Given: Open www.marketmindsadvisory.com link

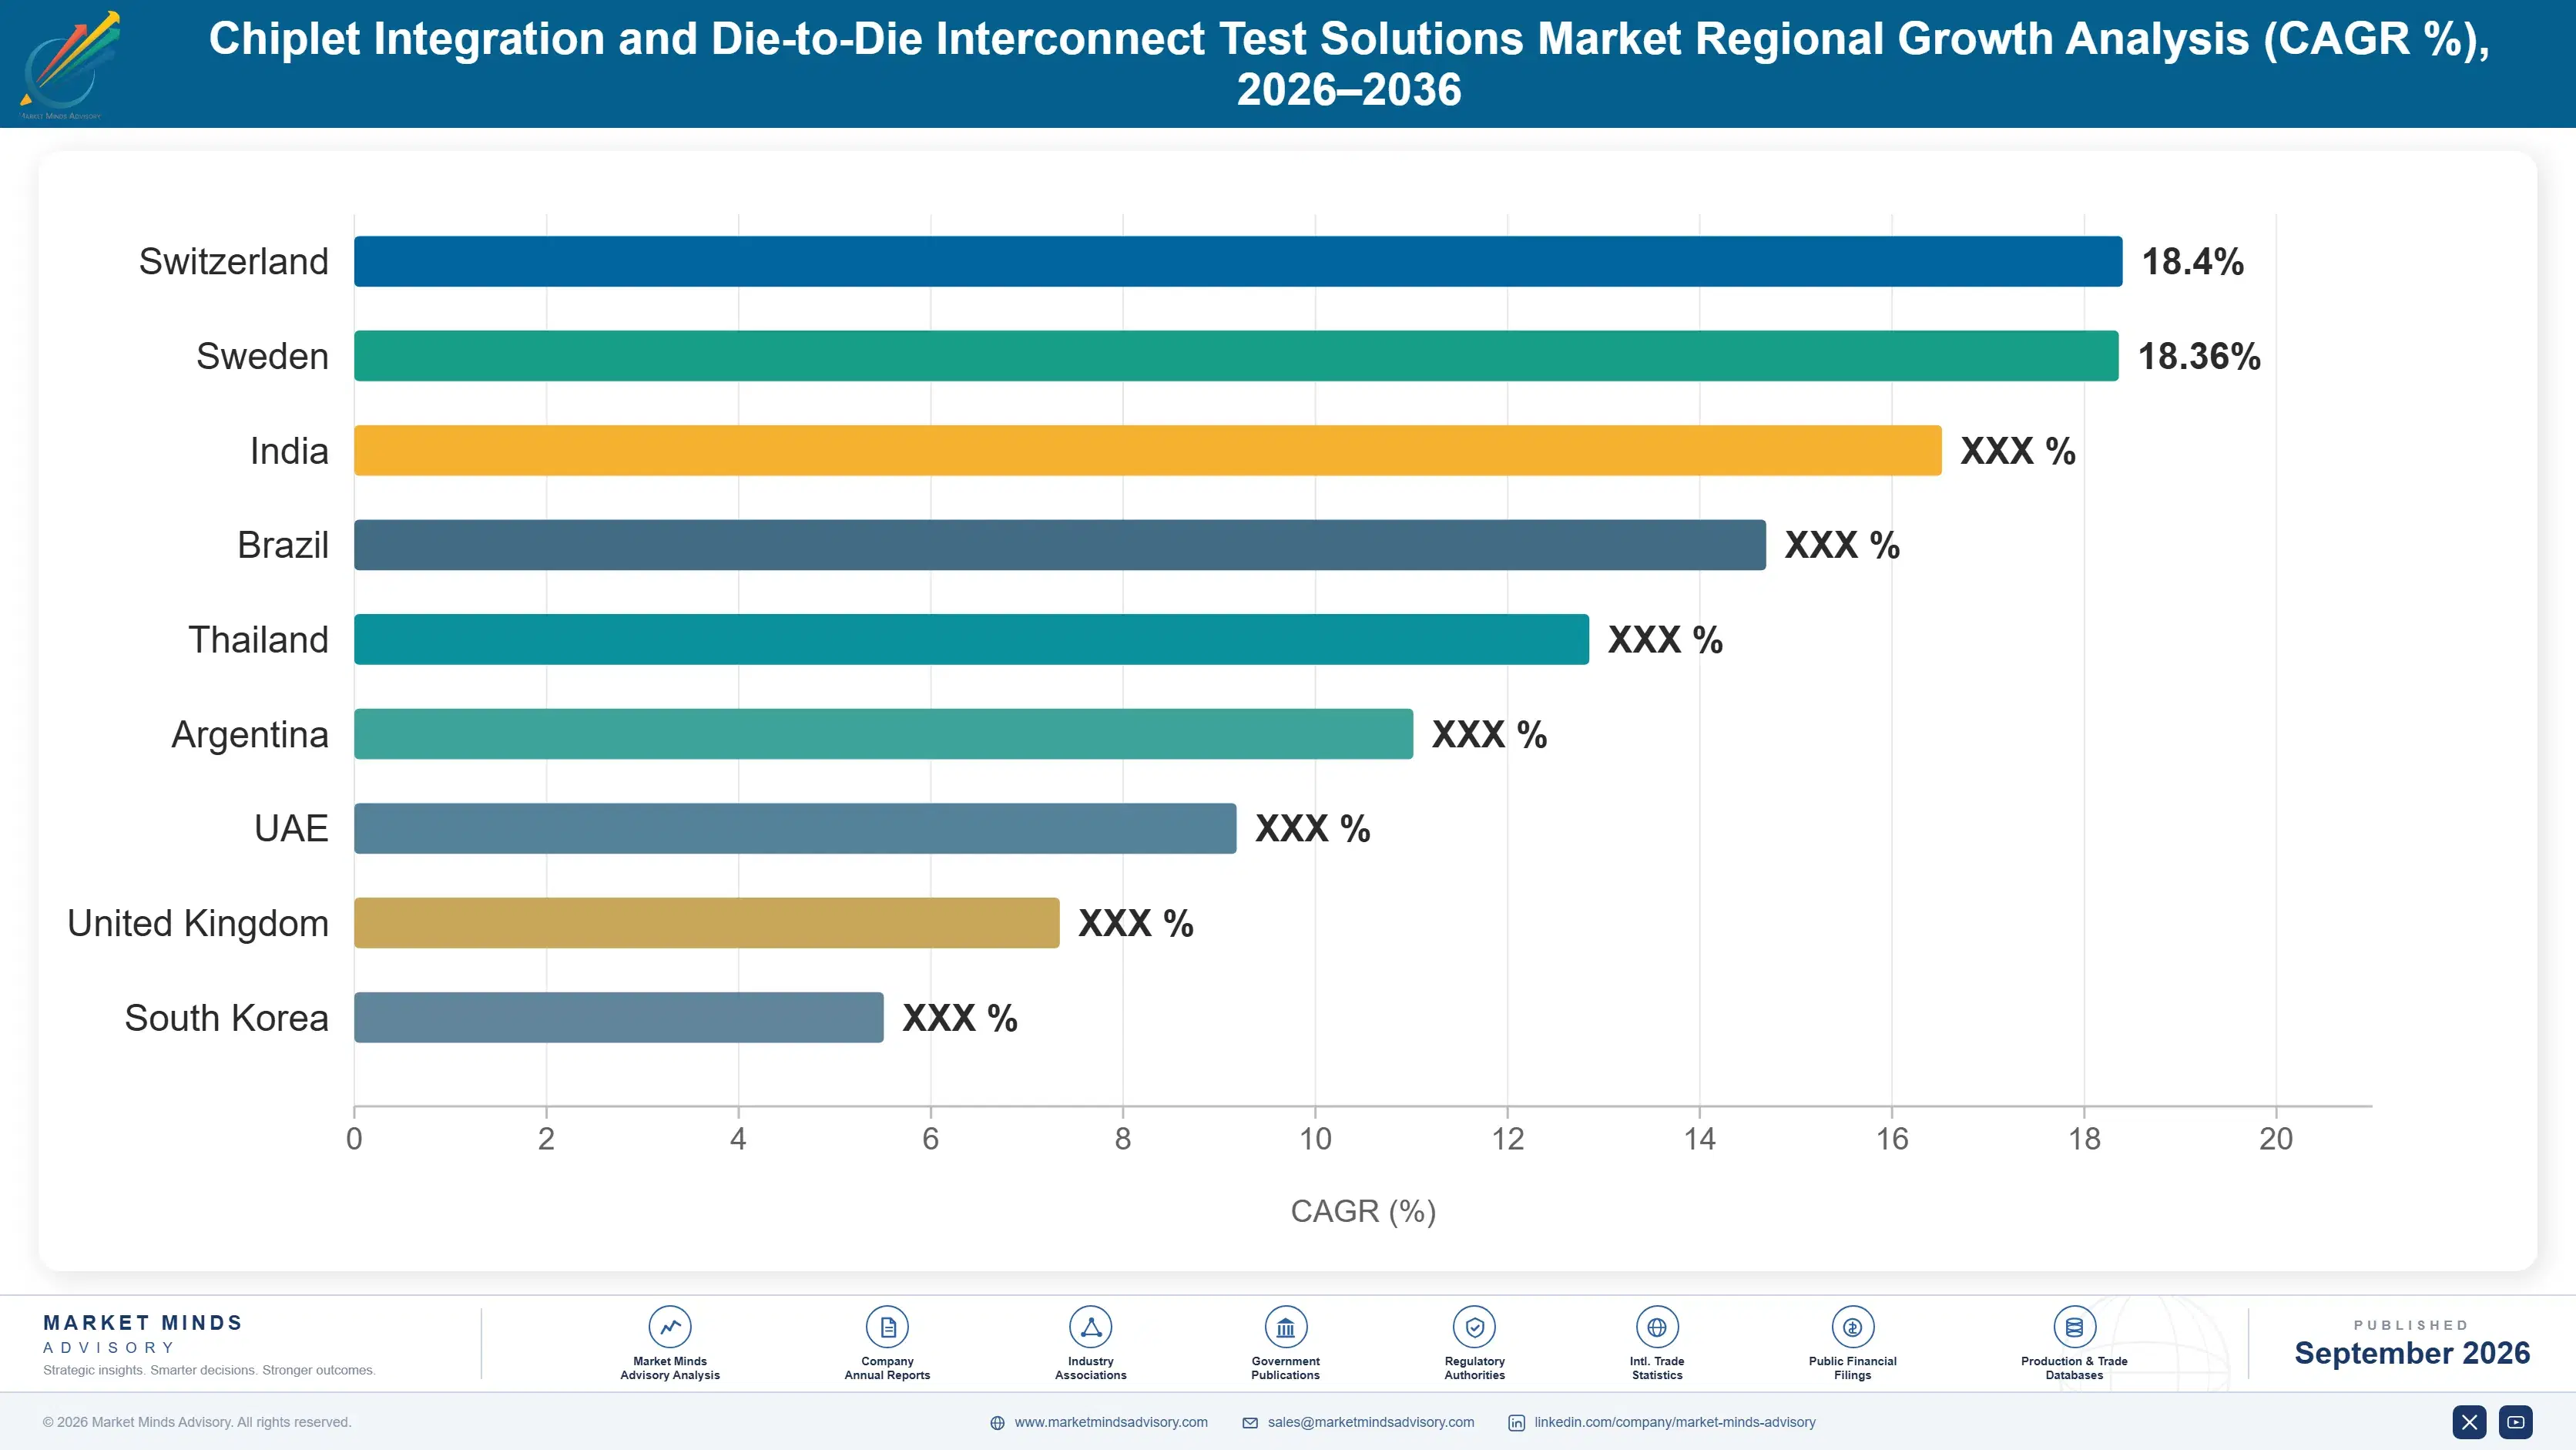Looking at the screenshot, I should (1111, 1422).
